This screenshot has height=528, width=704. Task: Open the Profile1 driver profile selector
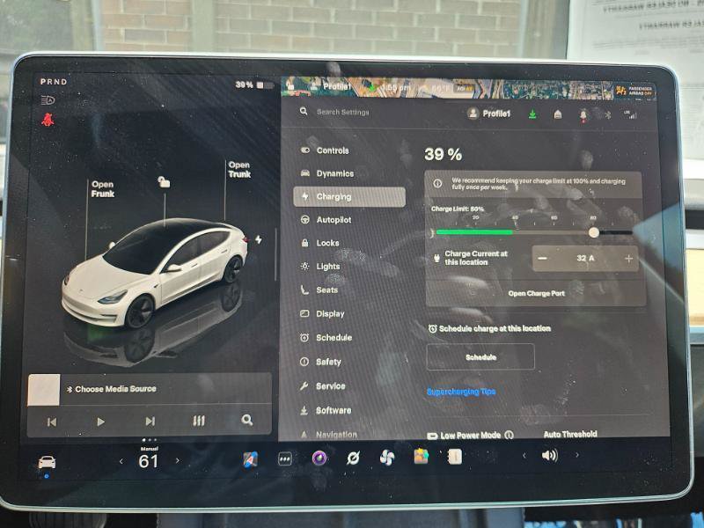[488, 114]
